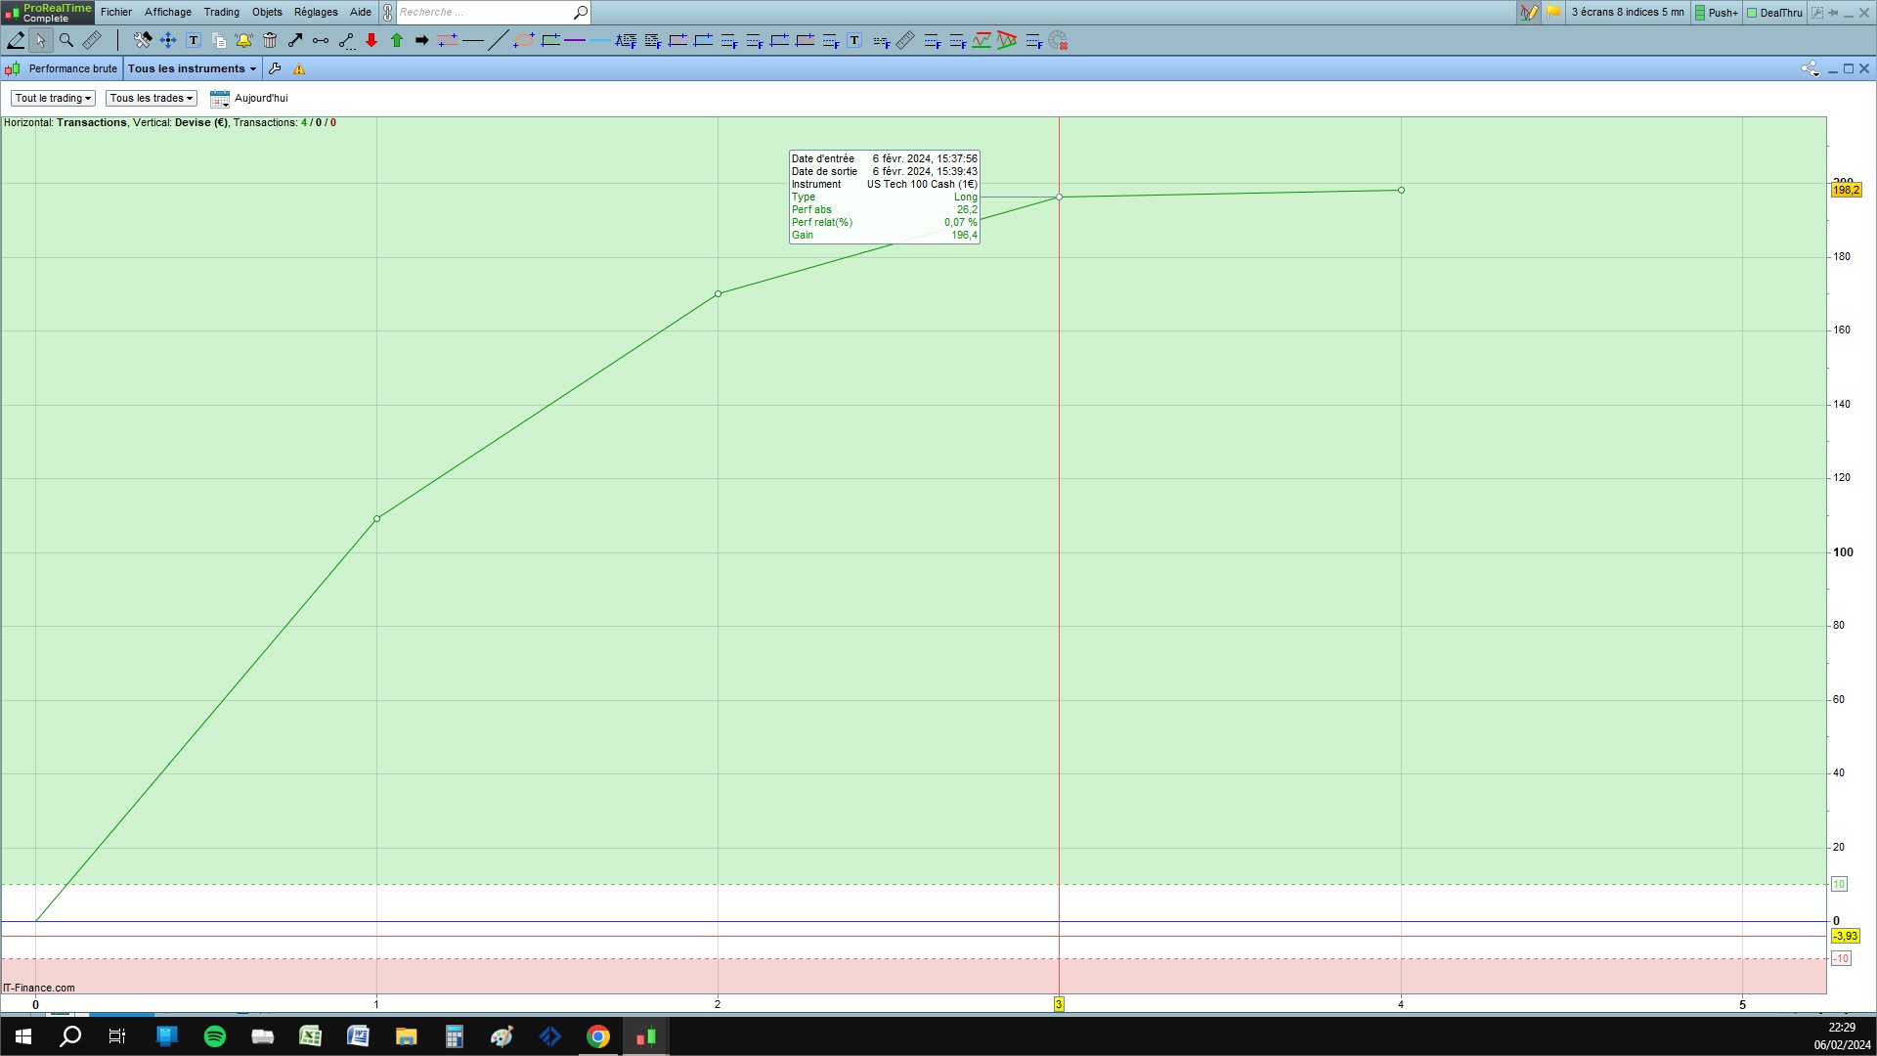1877x1056 pixels.
Task: Open the wrench settings icon
Action: pyautogui.click(x=275, y=68)
